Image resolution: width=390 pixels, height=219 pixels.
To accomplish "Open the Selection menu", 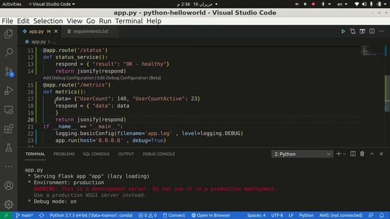I will pos(48,21).
